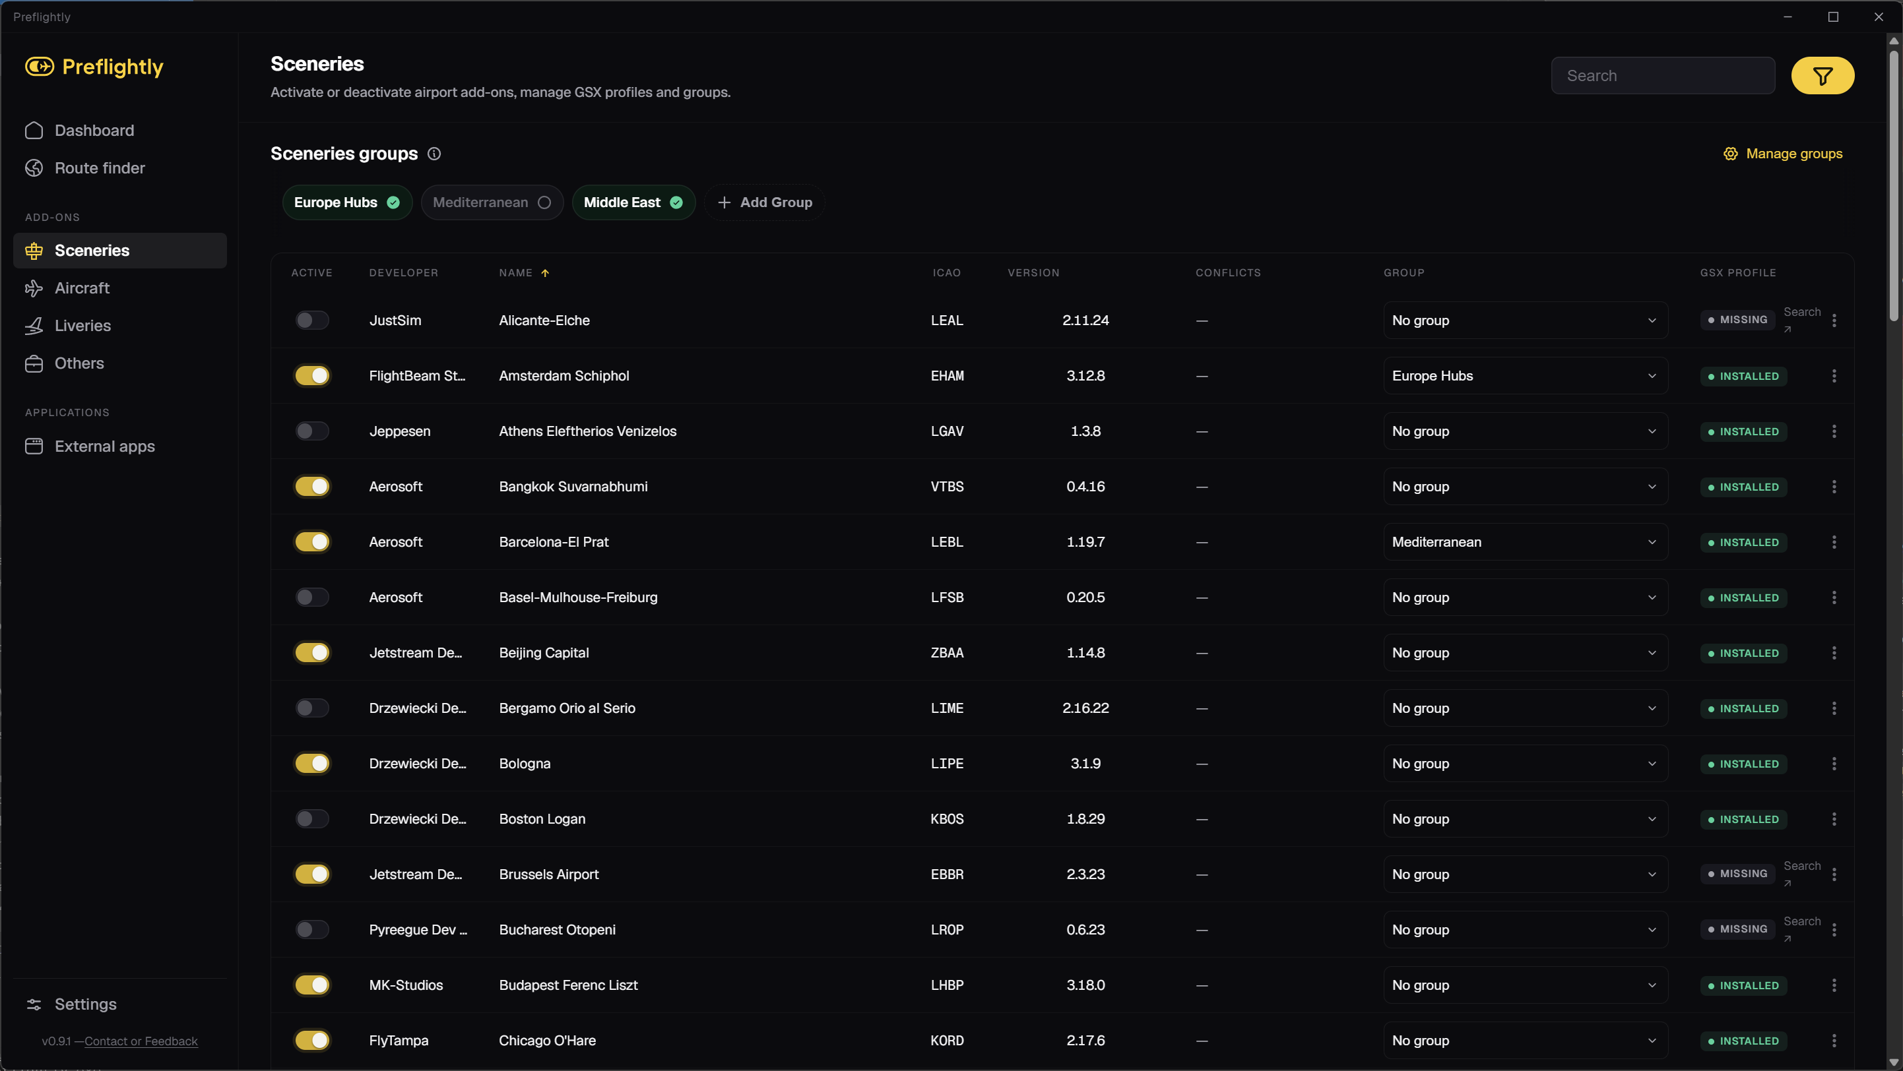The width and height of the screenshot is (1903, 1071).
Task: Open the group dropdown for Beijing Capital
Action: pos(1526,652)
